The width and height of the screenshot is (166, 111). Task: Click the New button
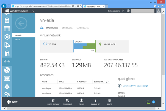pos(12,102)
